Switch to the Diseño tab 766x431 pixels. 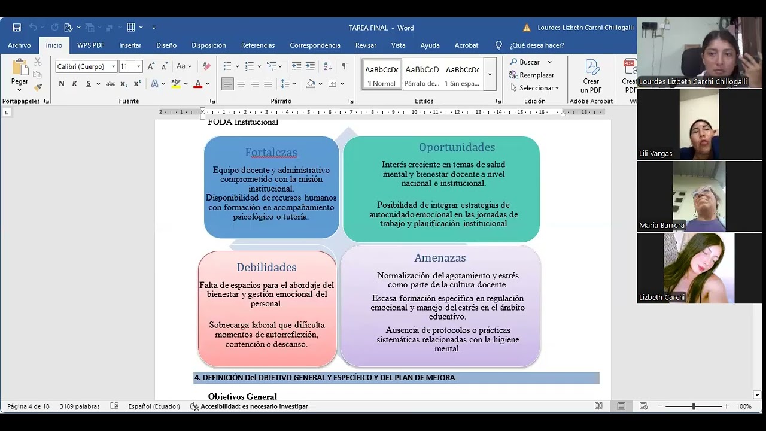pos(166,45)
